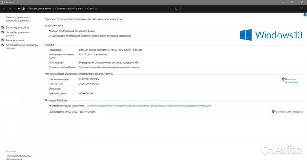
Task: Open the 'Система и безопасность' breadcrumb
Action: click(x=69, y=9)
